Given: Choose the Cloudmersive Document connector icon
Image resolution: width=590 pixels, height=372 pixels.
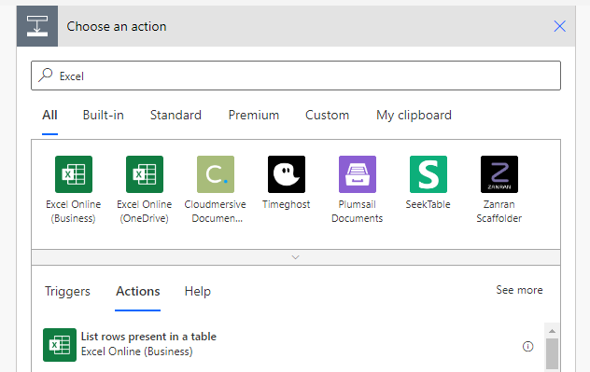Looking at the screenshot, I should click(216, 174).
